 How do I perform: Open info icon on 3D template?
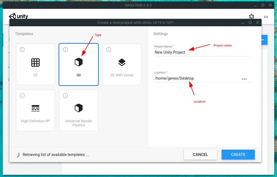(65, 50)
